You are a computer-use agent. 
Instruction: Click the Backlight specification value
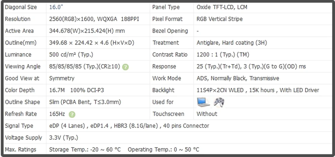(258, 90)
